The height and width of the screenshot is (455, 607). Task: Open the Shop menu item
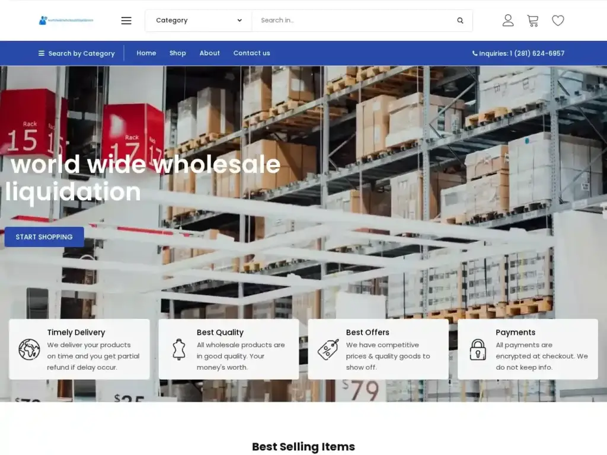pyautogui.click(x=177, y=53)
